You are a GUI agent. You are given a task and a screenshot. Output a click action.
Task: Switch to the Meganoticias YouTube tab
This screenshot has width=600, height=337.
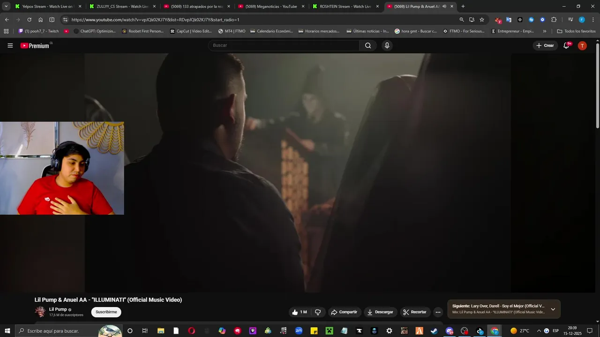[x=271, y=7]
